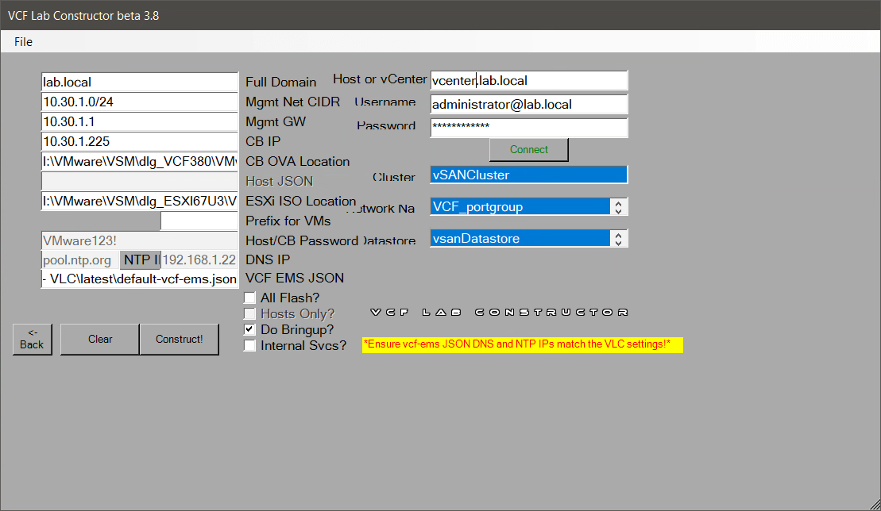
Task: Click the Mgmt GW field 10.30.1.1
Action: (x=139, y=121)
